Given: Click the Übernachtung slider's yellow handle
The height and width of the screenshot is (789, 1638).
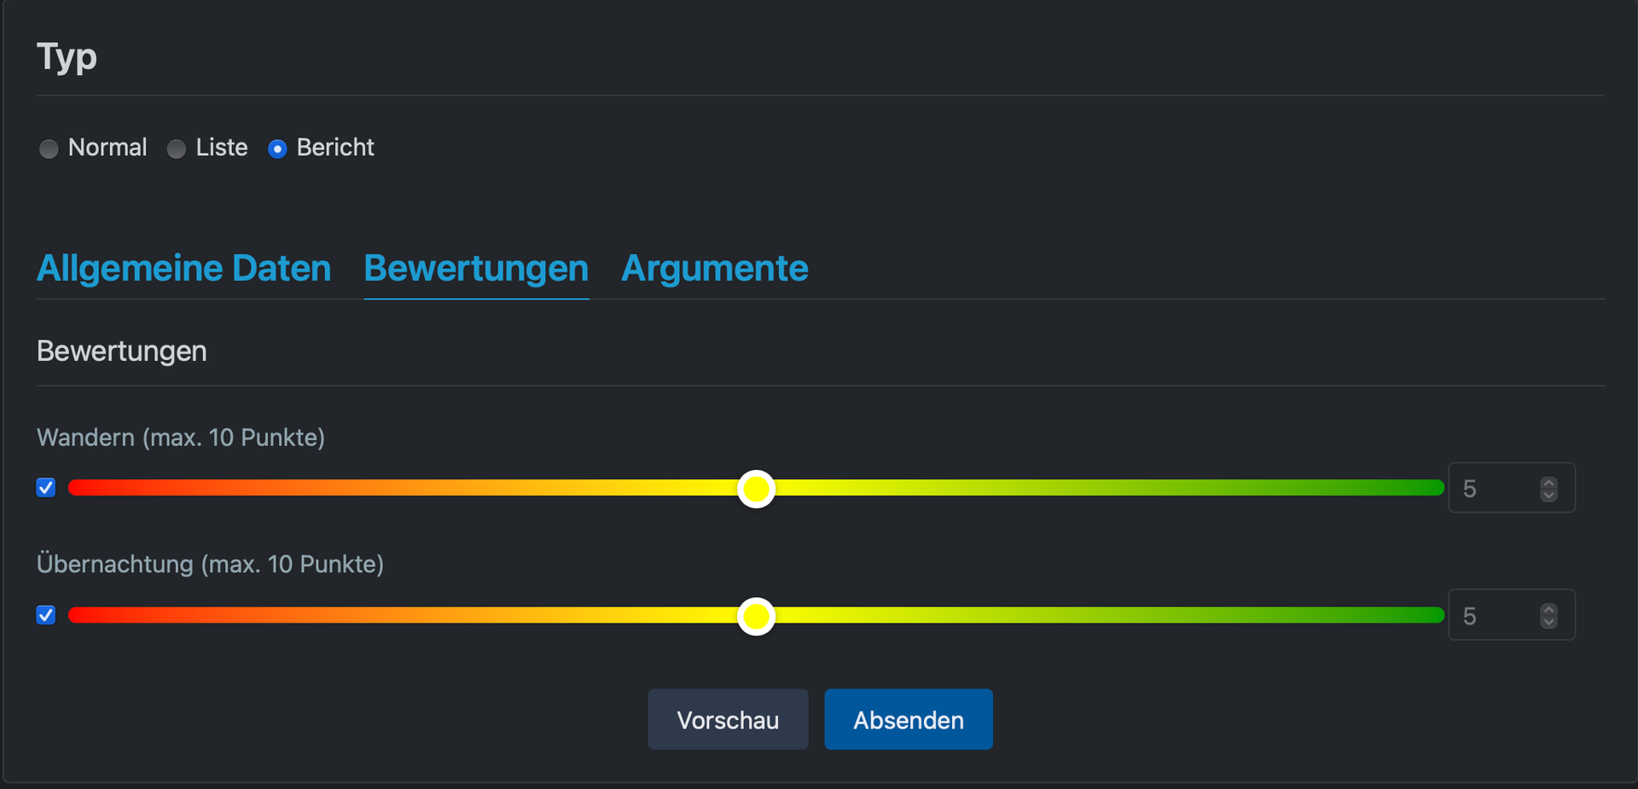Looking at the screenshot, I should (x=756, y=616).
